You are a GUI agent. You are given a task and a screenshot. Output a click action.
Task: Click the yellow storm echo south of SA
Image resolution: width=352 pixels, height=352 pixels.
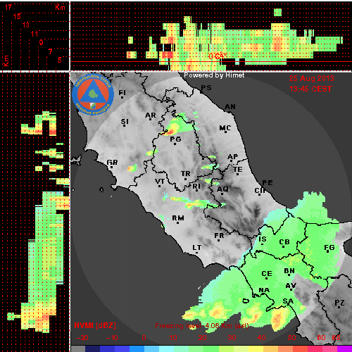[279, 318]
